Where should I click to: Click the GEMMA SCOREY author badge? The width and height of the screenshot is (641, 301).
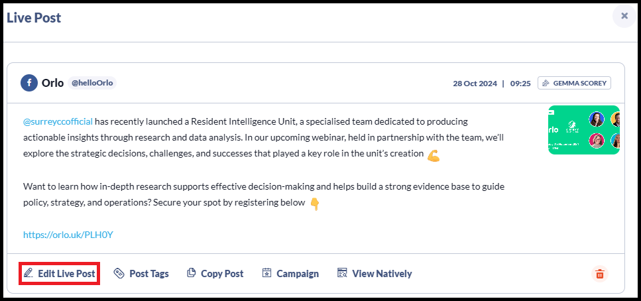click(x=574, y=84)
